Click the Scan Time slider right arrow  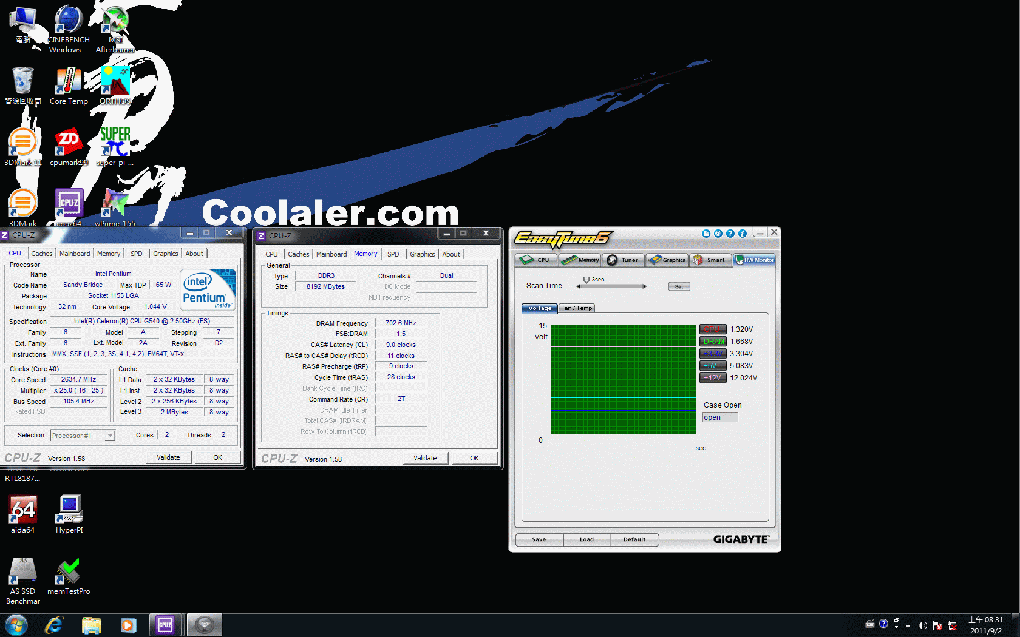coord(645,286)
